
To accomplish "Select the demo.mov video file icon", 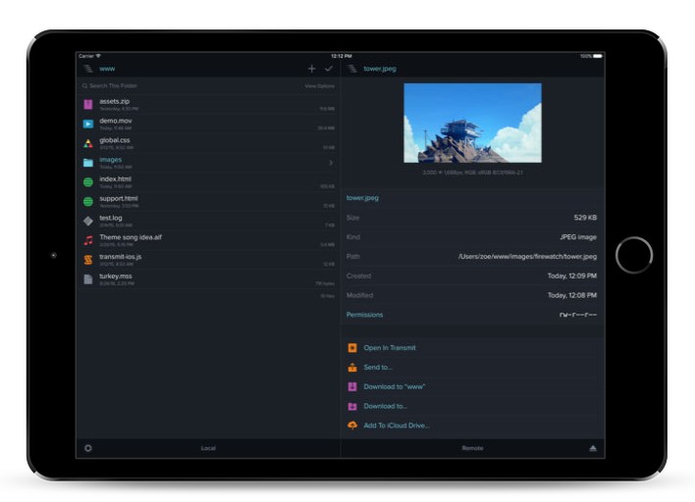I will (x=88, y=124).
